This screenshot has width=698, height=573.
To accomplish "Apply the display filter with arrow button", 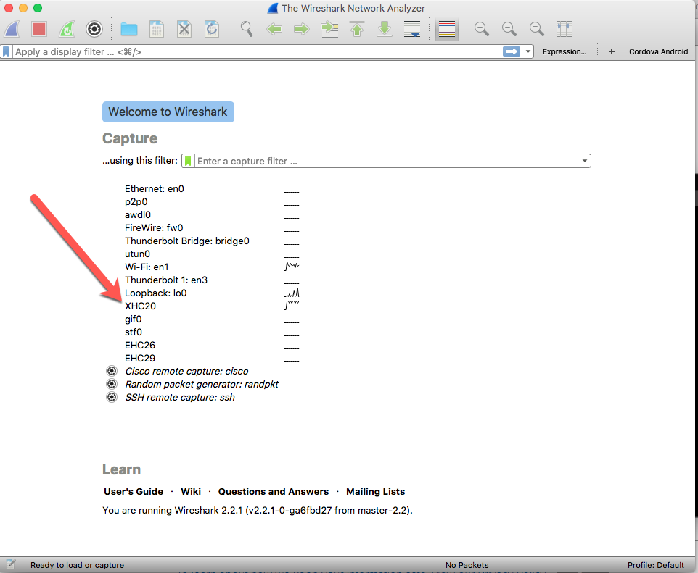I will click(x=511, y=51).
